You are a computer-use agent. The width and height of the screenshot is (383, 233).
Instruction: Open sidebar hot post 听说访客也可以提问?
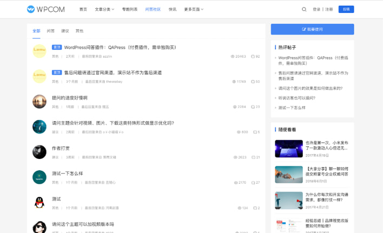pos(297,98)
